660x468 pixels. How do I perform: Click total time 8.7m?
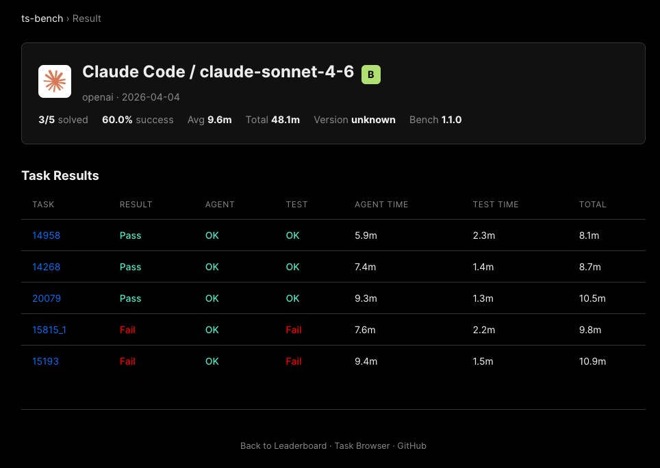click(590, 267)
